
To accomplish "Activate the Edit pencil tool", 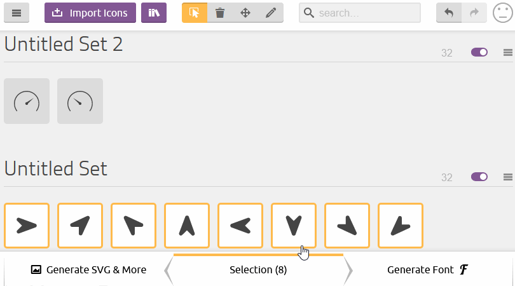I will coord(271,13).
